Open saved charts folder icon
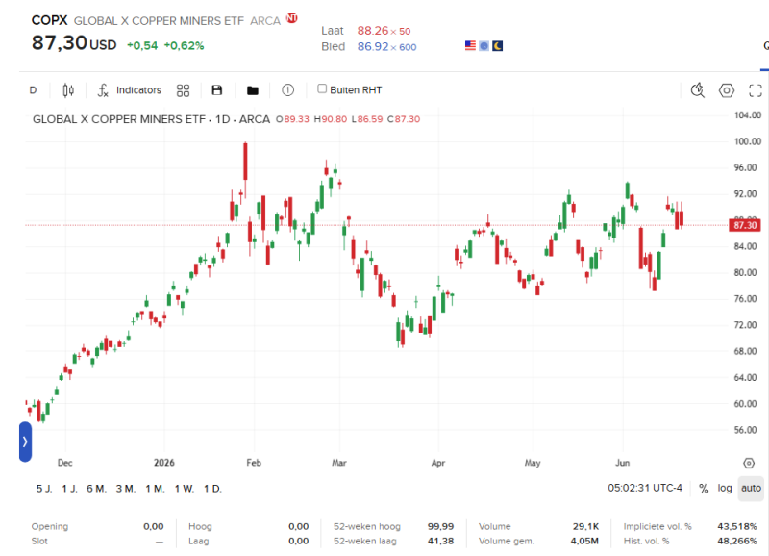 [x=253, y=90]
